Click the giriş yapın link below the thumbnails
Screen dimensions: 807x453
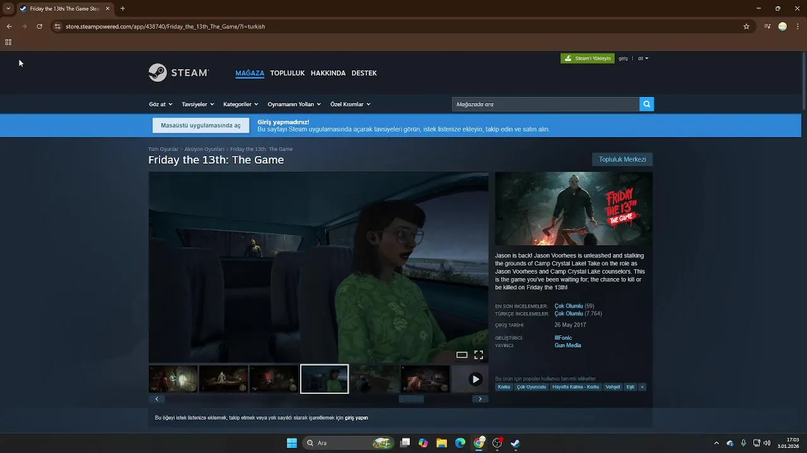356,418
